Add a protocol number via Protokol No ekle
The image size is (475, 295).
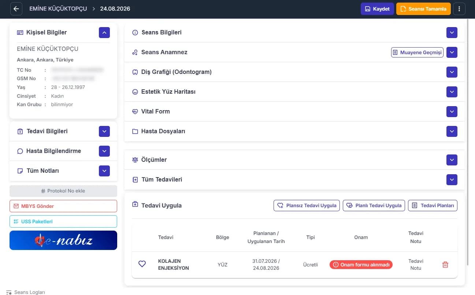click(63, 191)
